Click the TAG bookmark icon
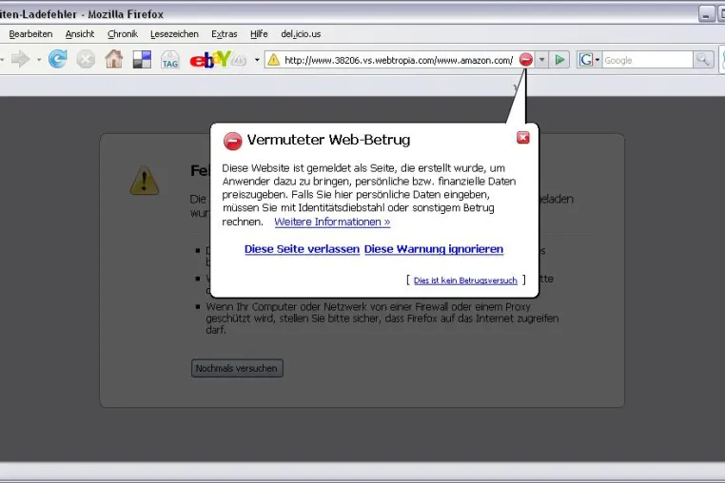 click(x=169, y=60)
